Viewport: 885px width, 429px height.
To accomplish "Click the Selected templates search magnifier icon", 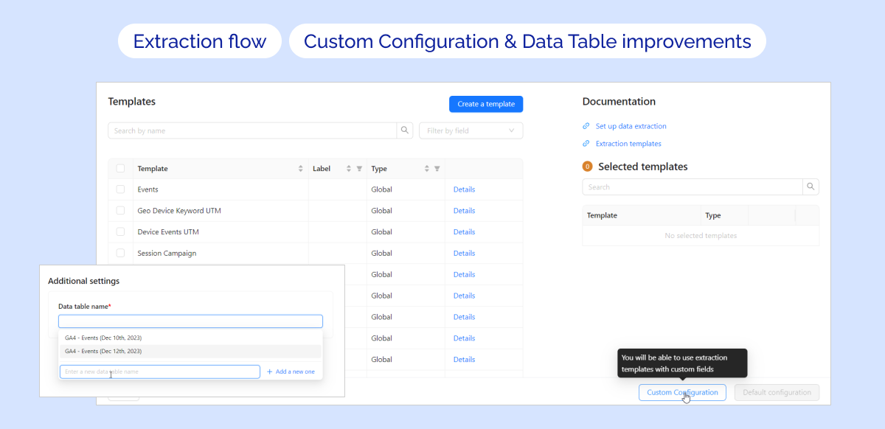I will tap(811, 187).
